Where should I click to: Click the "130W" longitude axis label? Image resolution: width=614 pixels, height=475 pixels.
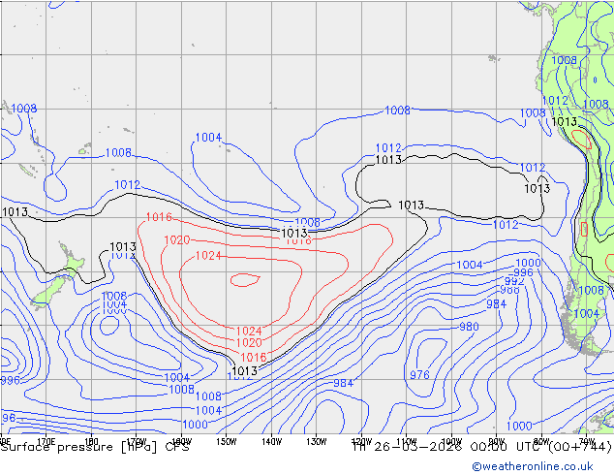pos(317,442)
